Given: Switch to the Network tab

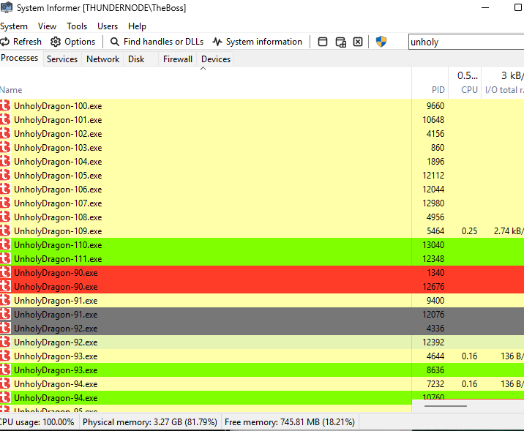Looking at the screenshot, I should [102, 59].
